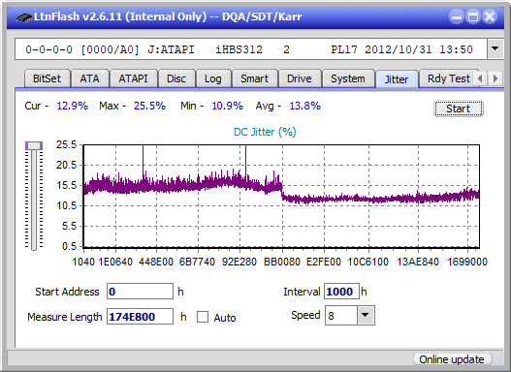This screenshot has height=372, width=511.
Task: Minimize the LtnFlash window
Action: pyautogui.click(x=457, y=16)
